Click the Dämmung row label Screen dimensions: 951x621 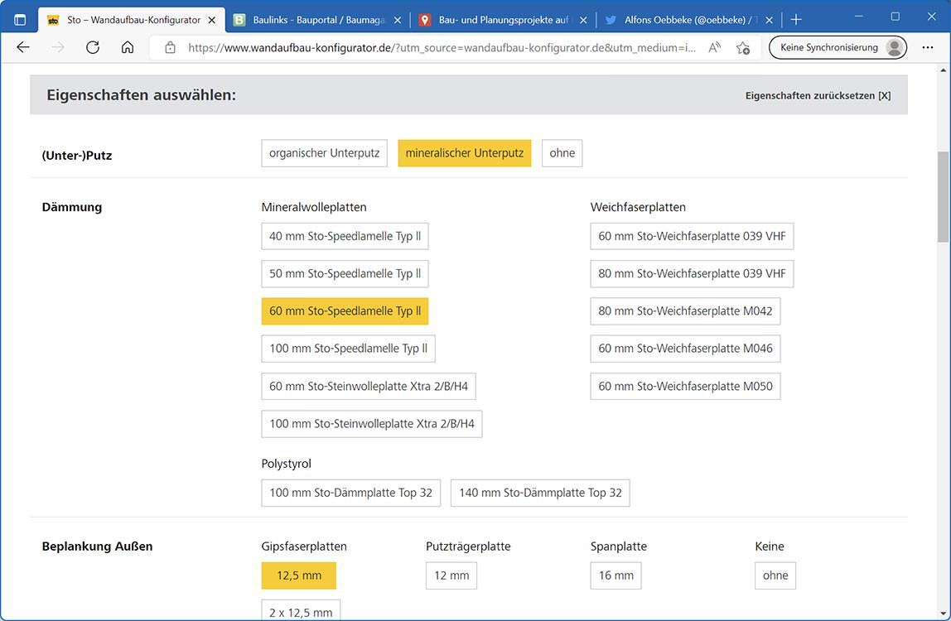pyautogui.click(x=72, y=207)
